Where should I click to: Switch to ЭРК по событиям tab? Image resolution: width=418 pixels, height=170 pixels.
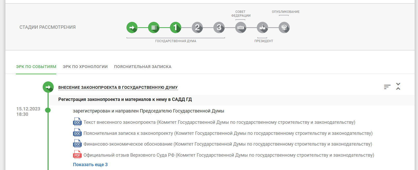[36, 67]
